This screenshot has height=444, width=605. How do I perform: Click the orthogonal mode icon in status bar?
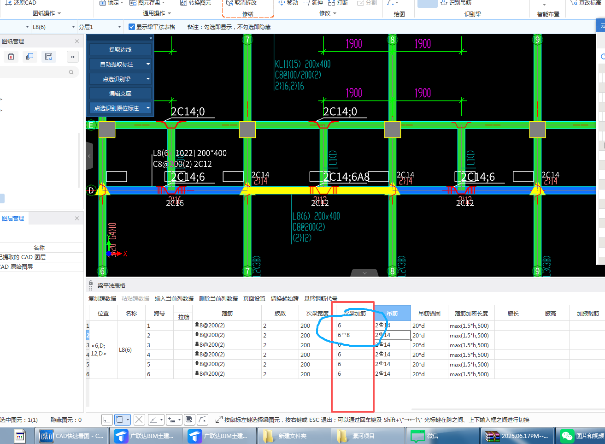click(x=106, y=420)
